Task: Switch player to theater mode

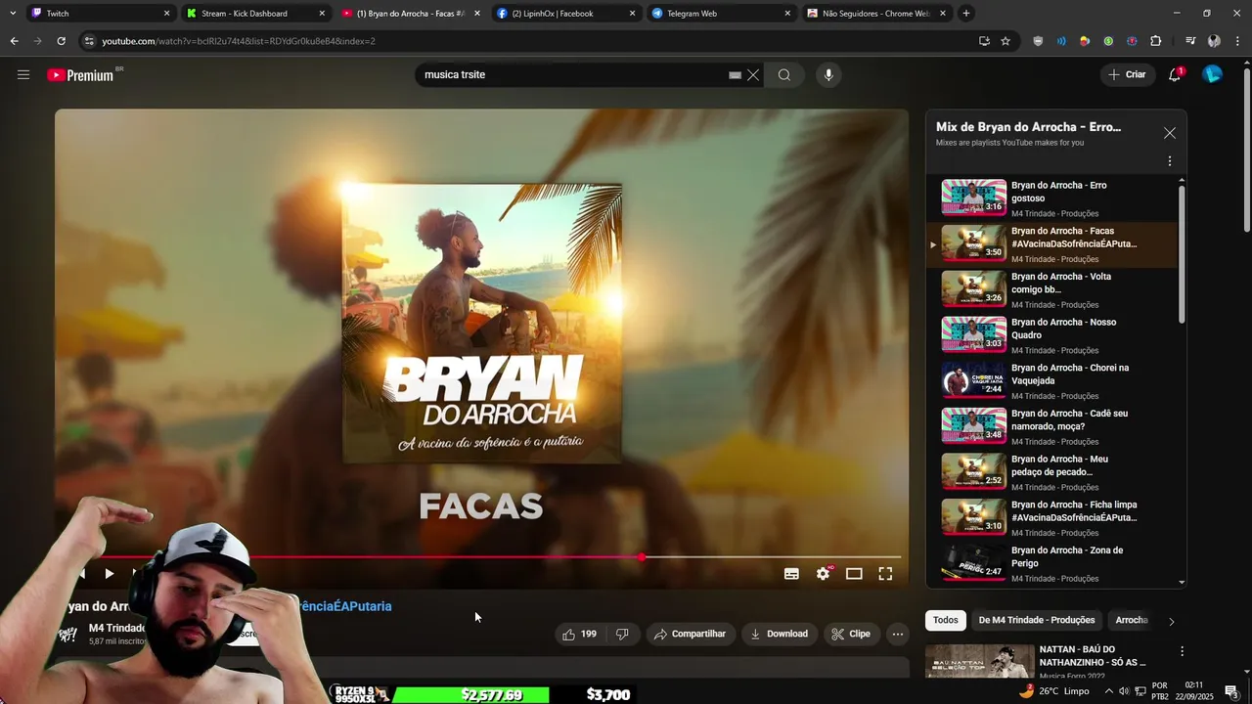Action: click(x=854, y=574)
